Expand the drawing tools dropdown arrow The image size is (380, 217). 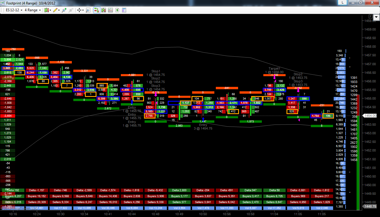click(x=59, y=10)
